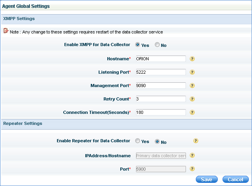
Task: Focus the Connection Timeout field
Action: pos(160,112)
